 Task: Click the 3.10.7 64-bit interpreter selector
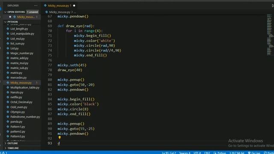point(237,153)
